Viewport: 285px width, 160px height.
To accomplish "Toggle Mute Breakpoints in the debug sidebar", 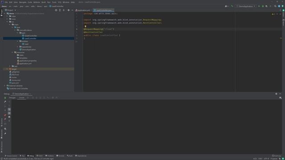I will (5, 119).
